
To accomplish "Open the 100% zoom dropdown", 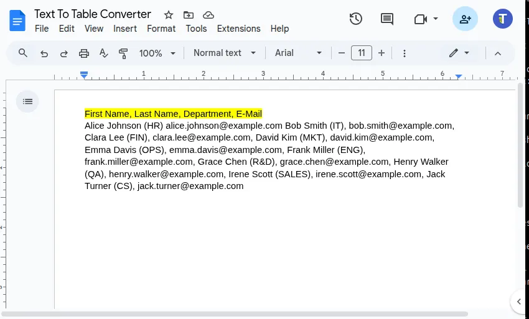I will click(x=157, y=53).
